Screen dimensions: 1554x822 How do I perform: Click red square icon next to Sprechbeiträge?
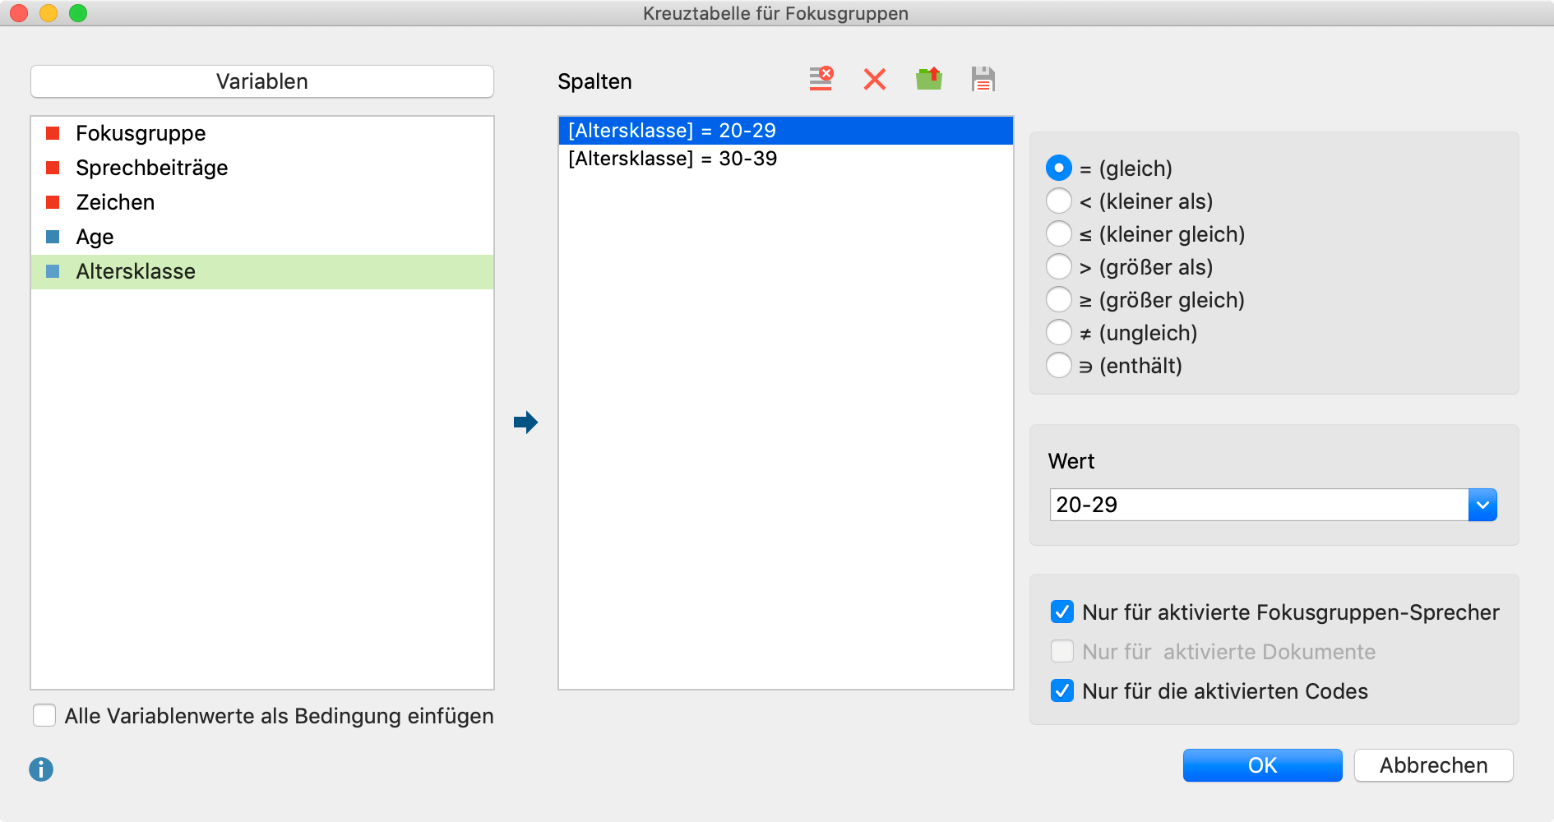(53, 168)
